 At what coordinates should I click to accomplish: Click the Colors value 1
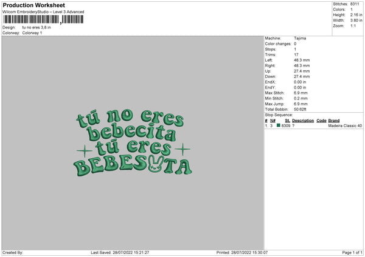click(x=352, y=10)
